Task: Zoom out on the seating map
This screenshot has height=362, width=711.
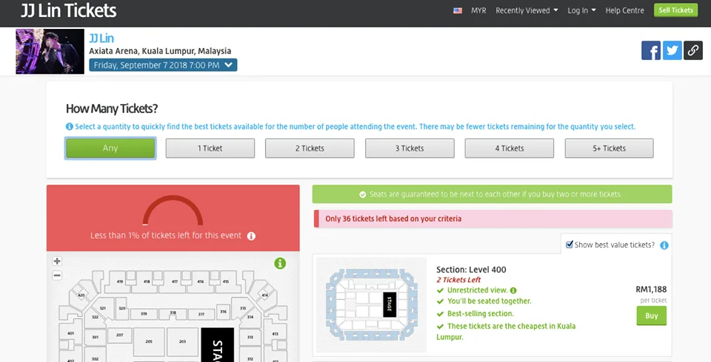Action: point(57,276)
